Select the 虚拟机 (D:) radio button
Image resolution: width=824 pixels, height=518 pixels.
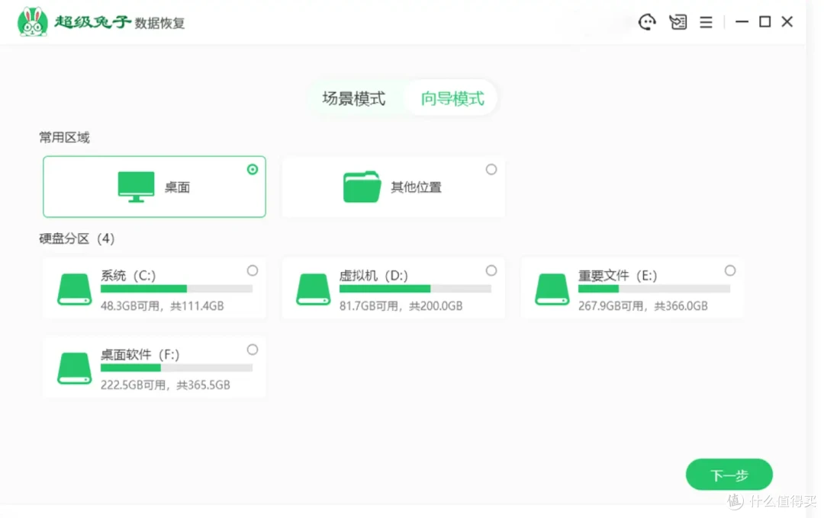(x=491, y=271)
